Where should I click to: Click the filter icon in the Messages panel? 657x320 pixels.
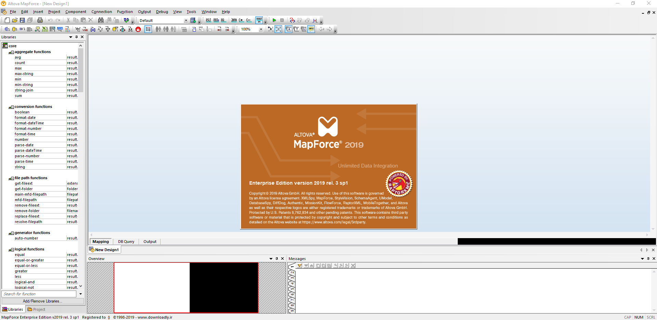(300, 266)
